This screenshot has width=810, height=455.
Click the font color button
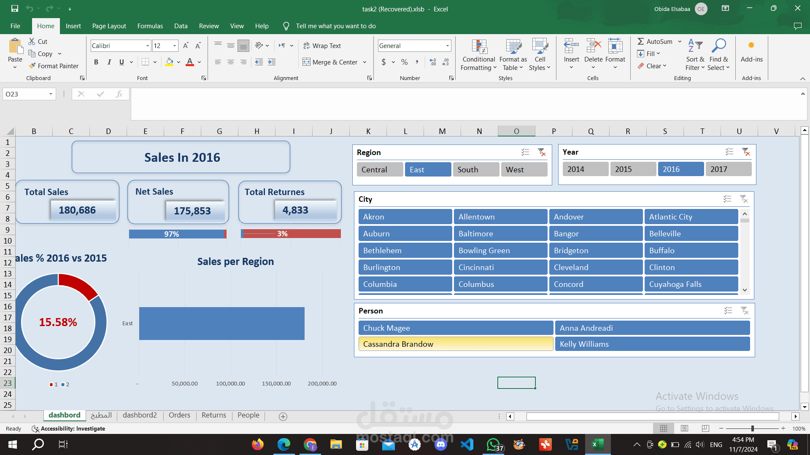click(190, 62)
